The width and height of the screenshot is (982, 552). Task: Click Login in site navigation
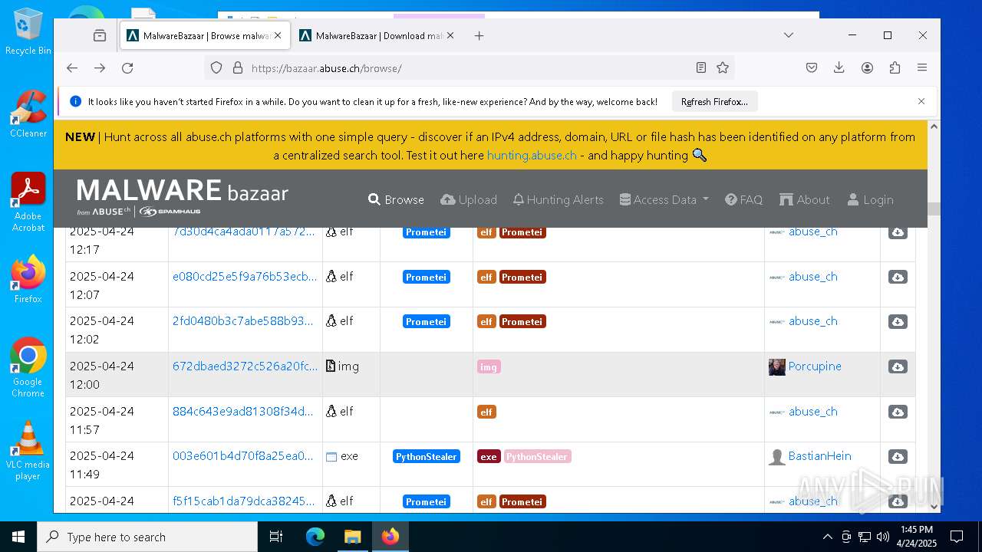[870, 199]
